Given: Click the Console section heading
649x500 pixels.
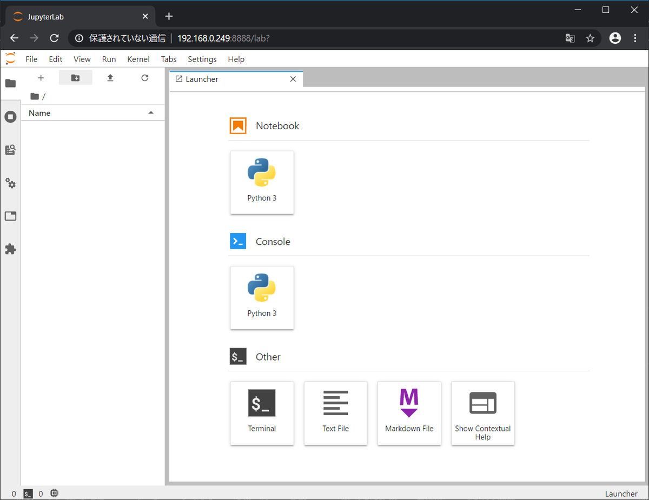Looking at the screenshot, I should 273,242.
